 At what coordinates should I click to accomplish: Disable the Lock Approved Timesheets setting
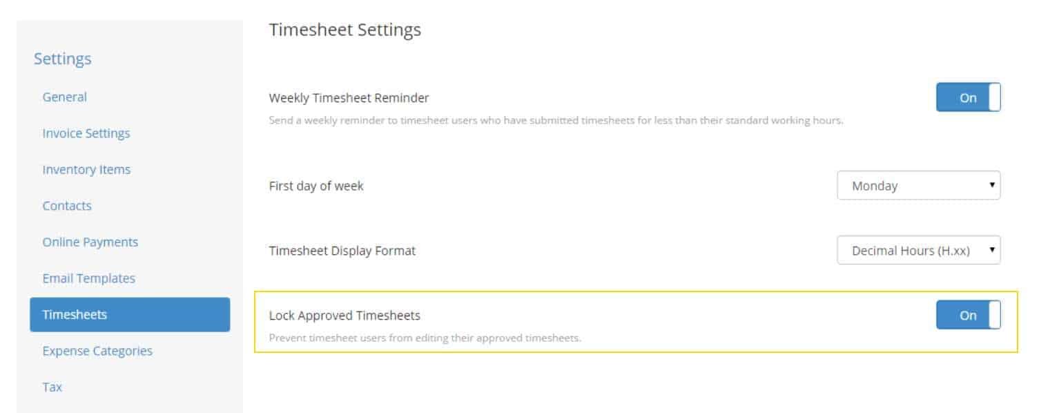click(x=967, y=315)
